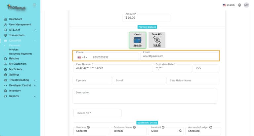Open the Recurring Payments link

click(x=21, y=54)
